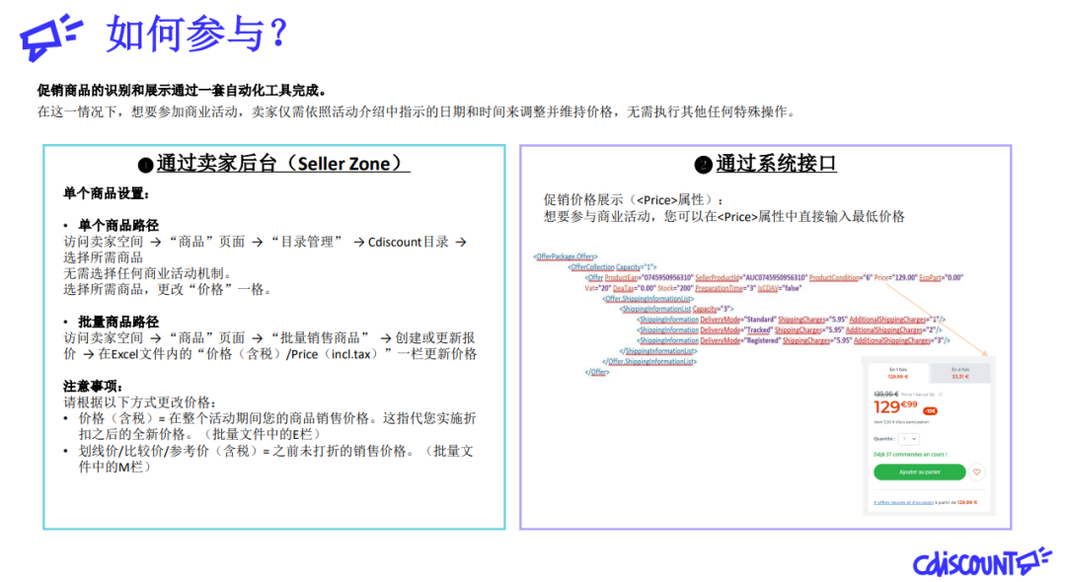Switch to the "En 4 fois" payment tab

click(959, 372)
